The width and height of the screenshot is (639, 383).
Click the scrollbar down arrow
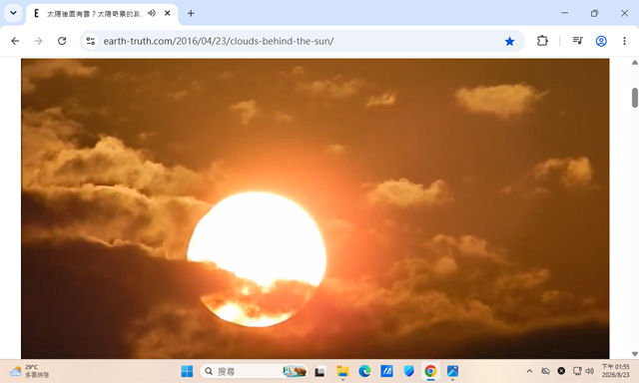pyautogui.click(x=635, y=354)
